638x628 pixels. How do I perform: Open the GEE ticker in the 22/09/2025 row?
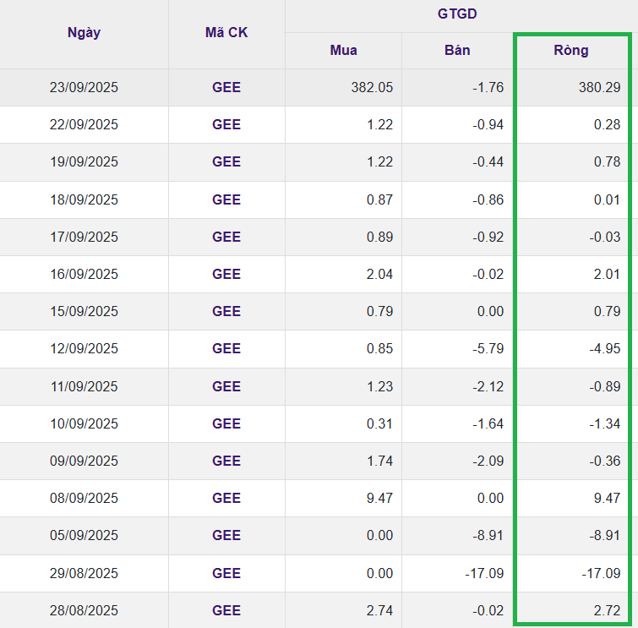pyautogui.click(x=226, y=124)
